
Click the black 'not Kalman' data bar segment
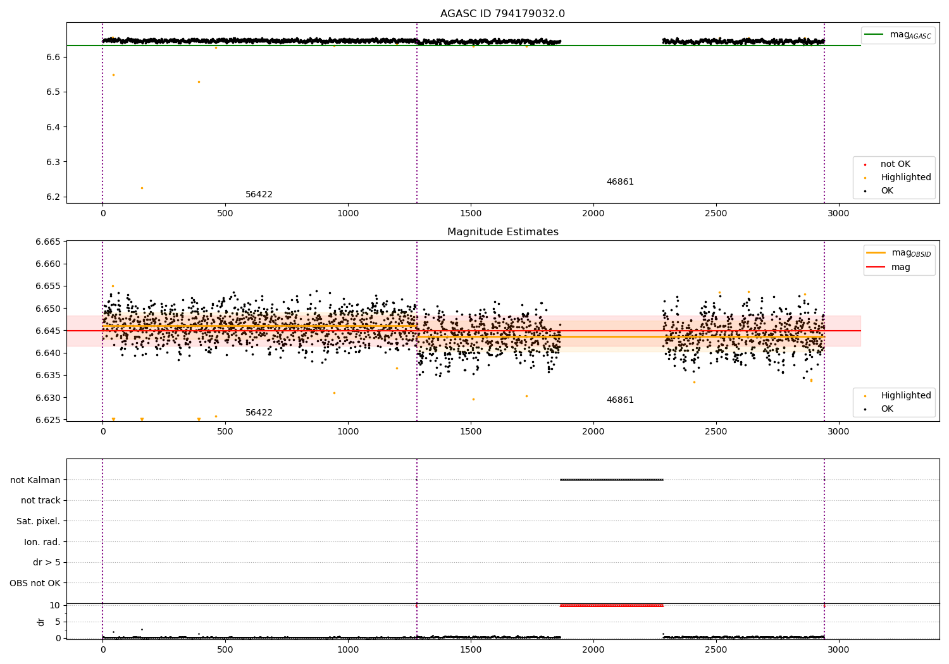pos(611,480)
